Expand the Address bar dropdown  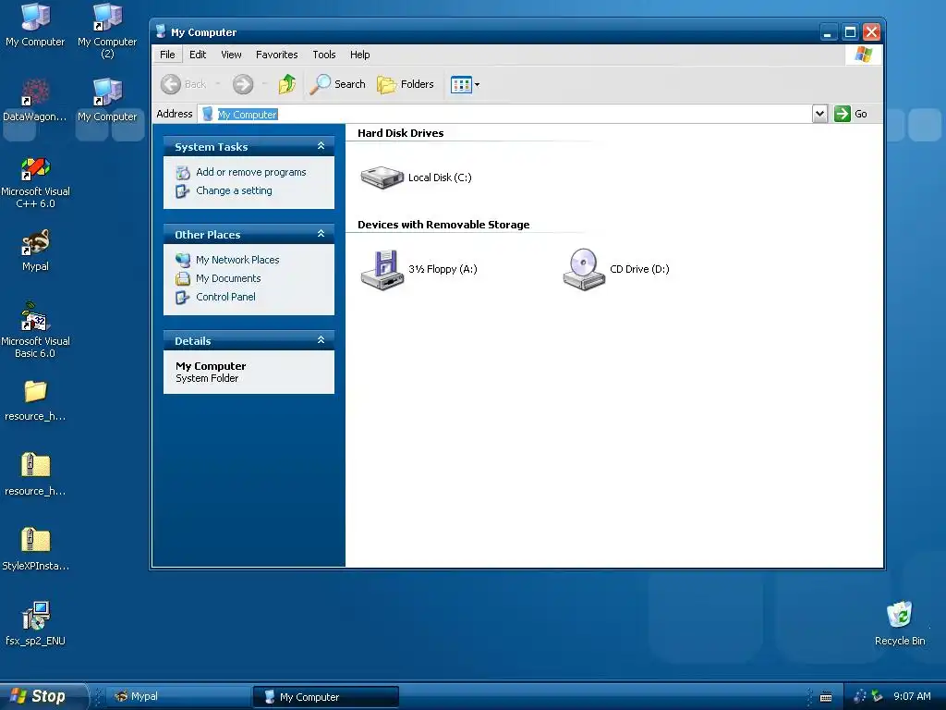coord(819,114)
